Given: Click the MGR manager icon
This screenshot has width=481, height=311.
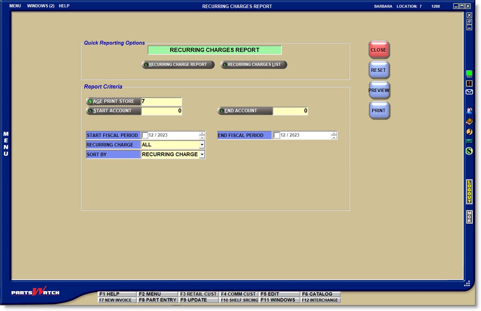Looking at the screenshot, I should (x=469, y=216).
